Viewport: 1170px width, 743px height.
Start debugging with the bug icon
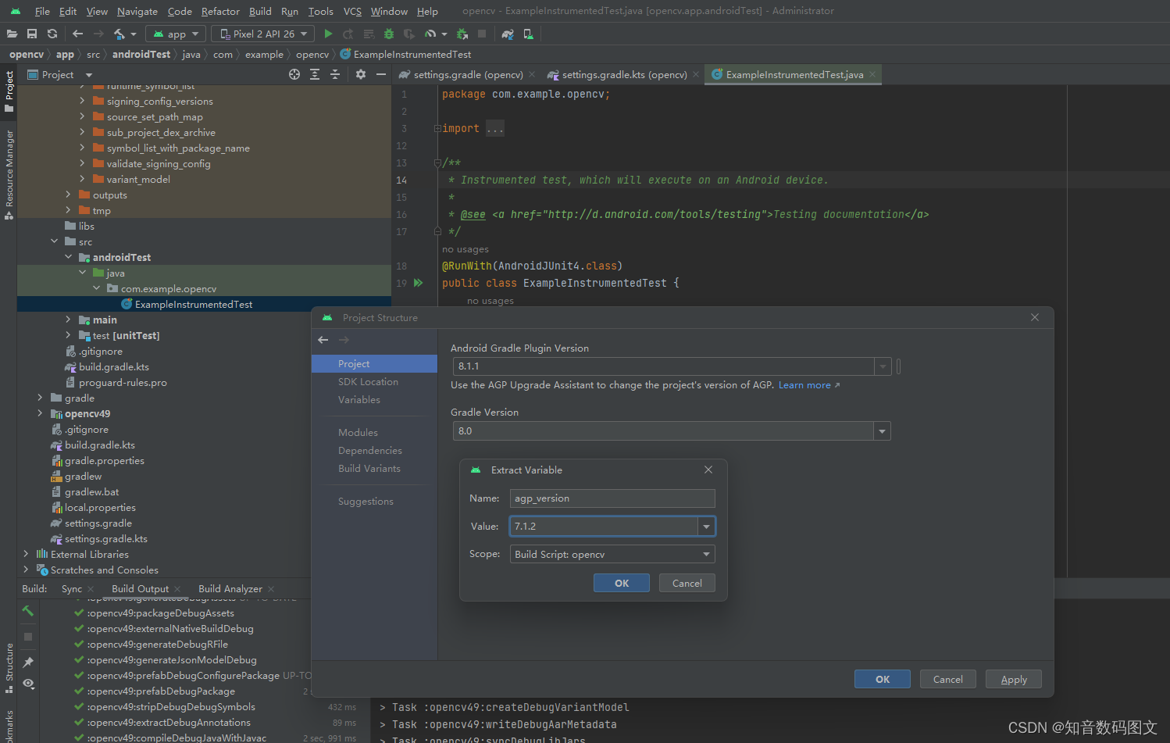tap(388, 34)
